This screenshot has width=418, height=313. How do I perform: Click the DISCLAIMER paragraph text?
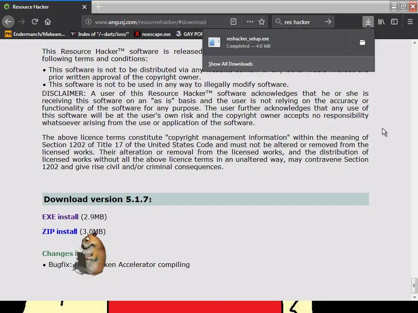coord(205,108)
